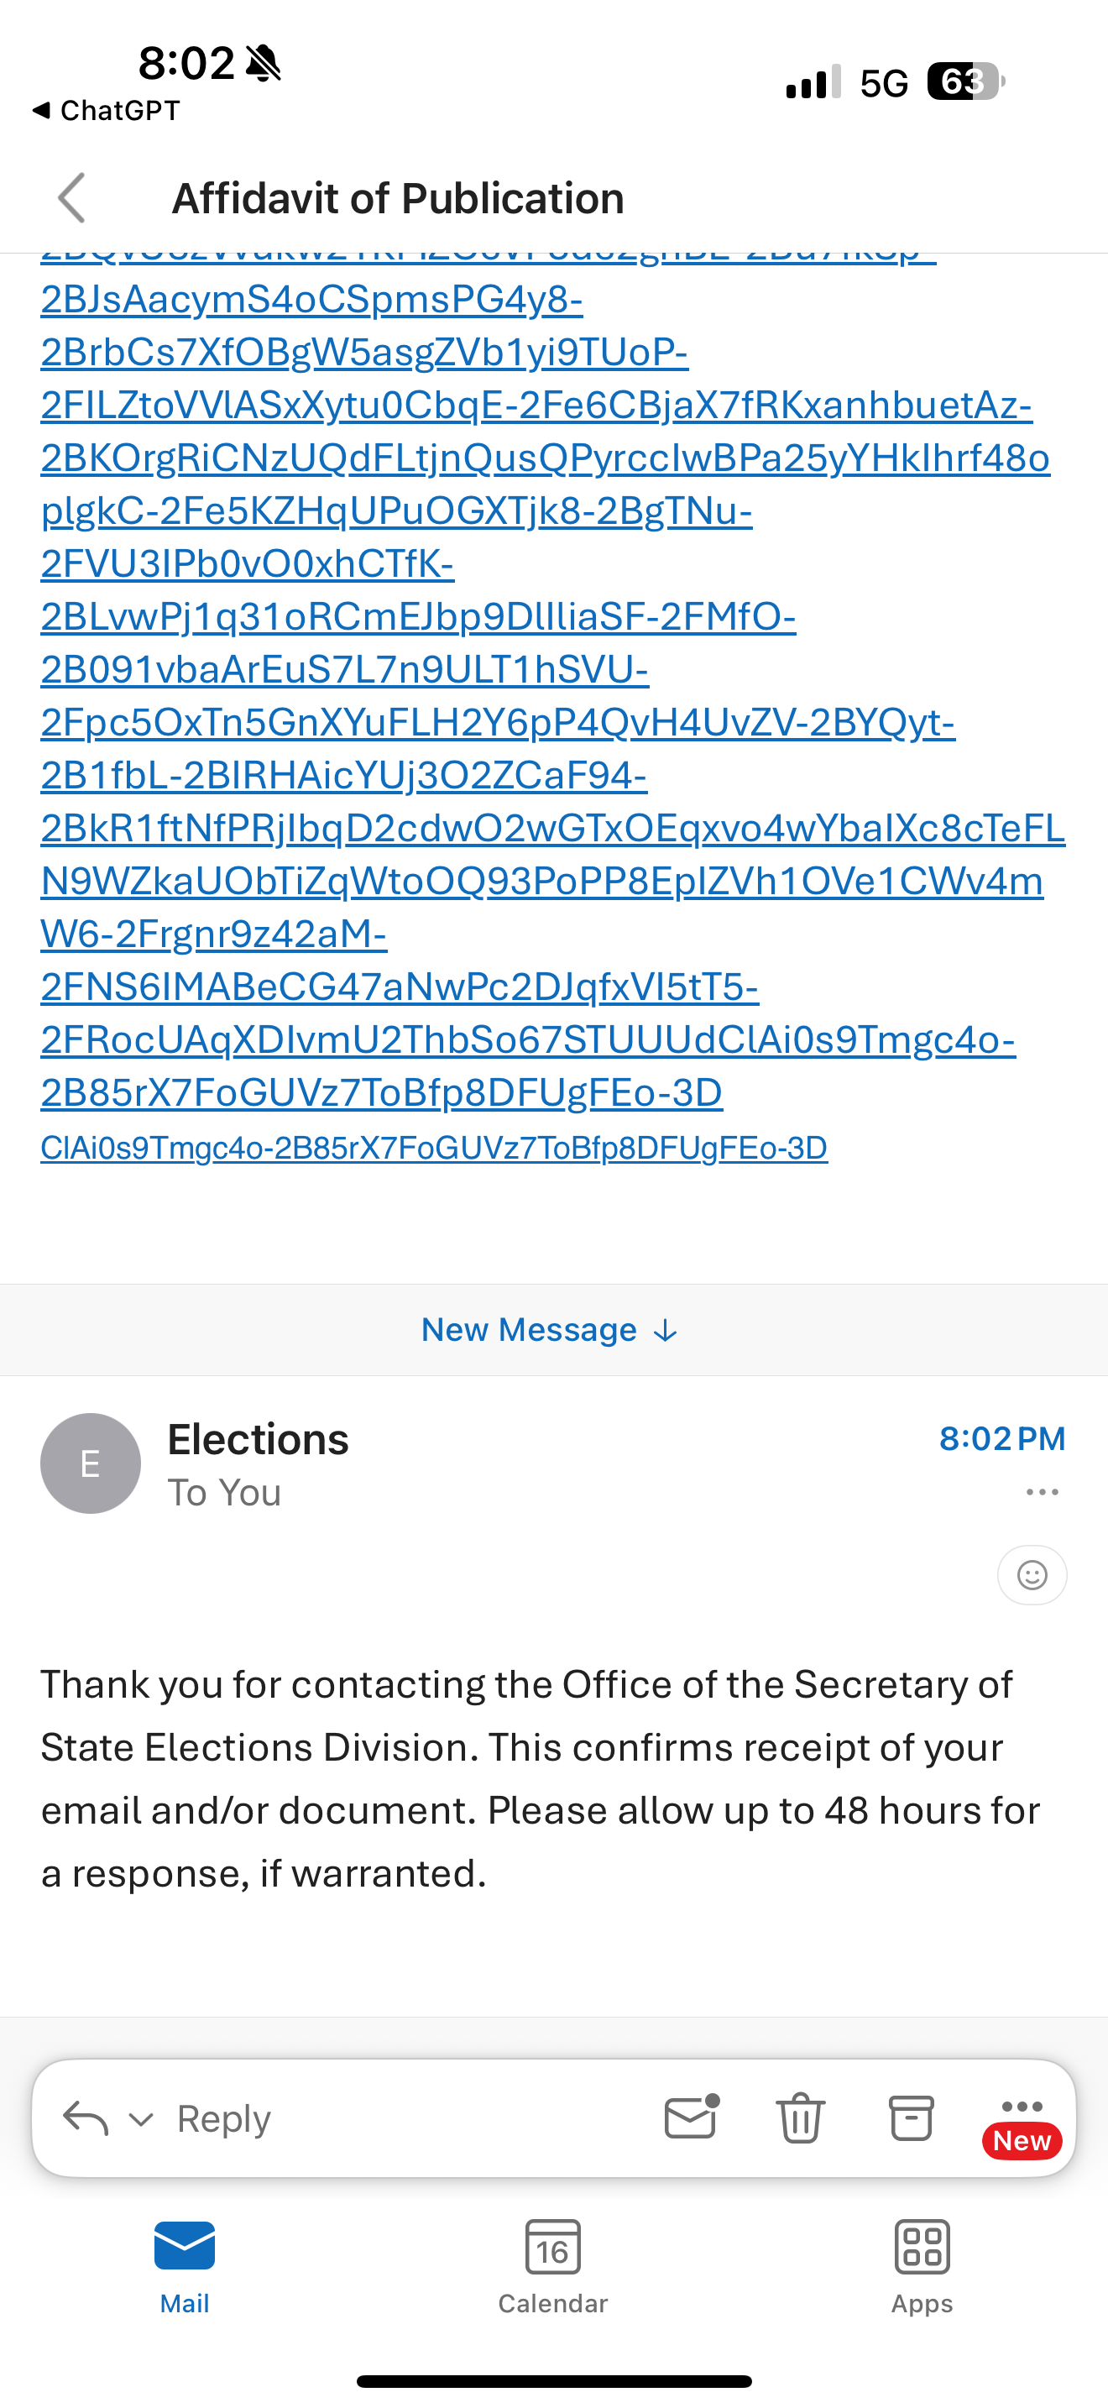Add emoji reaction to message

coord(1032,1575)
